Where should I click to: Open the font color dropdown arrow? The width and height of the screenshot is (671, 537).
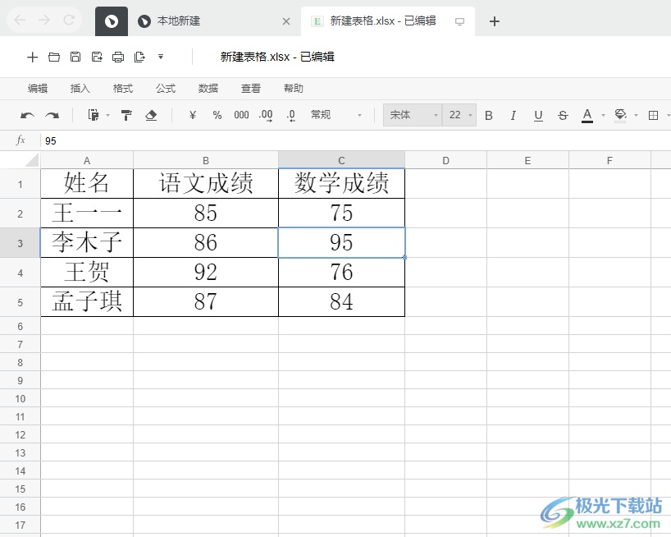(603, 115)
